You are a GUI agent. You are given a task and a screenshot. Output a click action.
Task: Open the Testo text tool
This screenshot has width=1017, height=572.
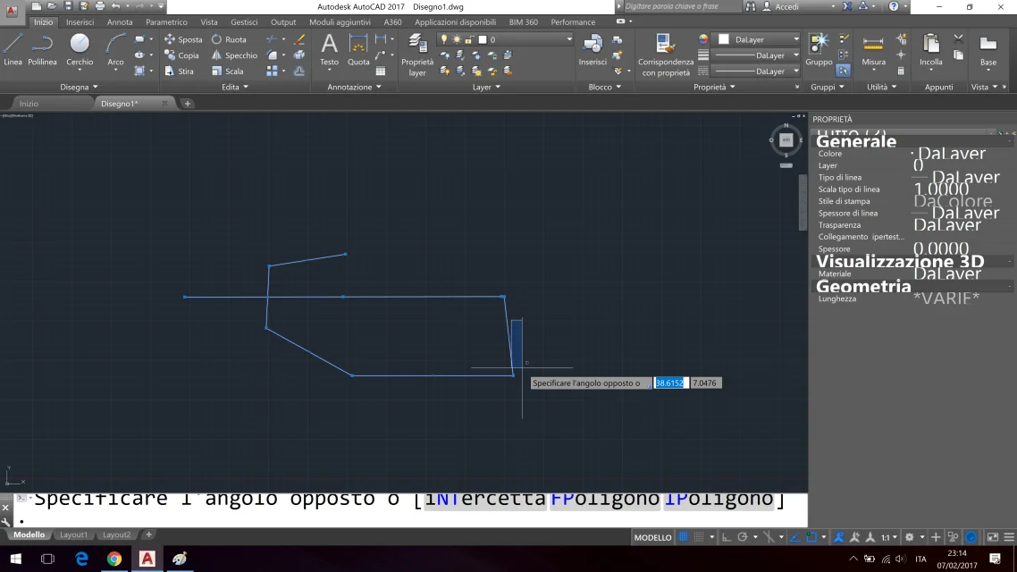coord(329,50)
